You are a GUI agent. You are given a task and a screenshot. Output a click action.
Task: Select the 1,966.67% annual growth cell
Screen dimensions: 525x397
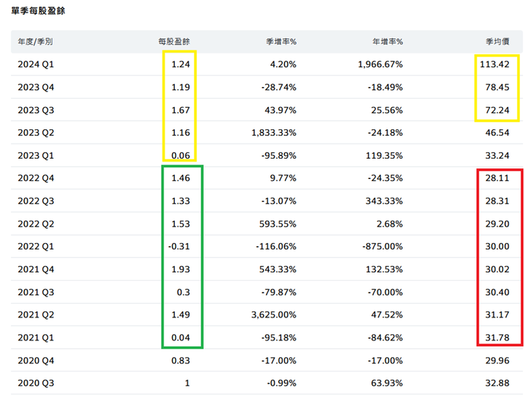tap(380, 65)
